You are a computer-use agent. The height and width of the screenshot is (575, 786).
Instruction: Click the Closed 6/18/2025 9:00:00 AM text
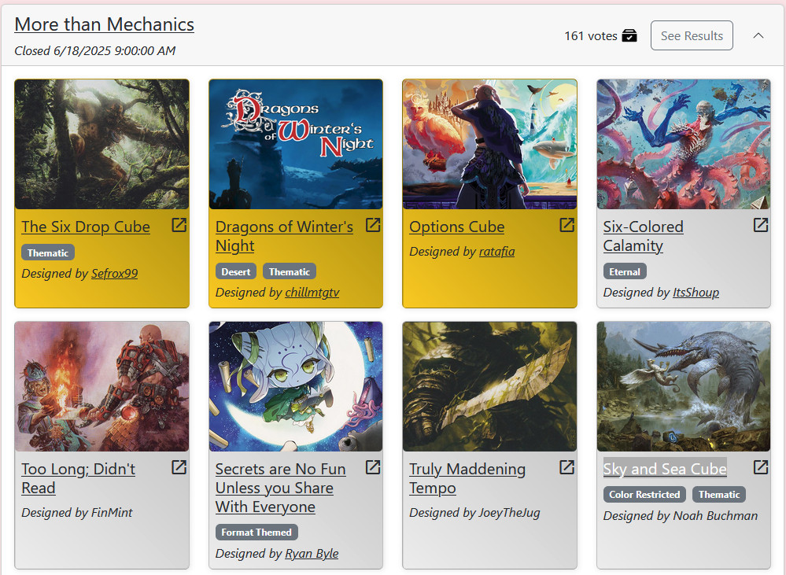coord(94,50)
